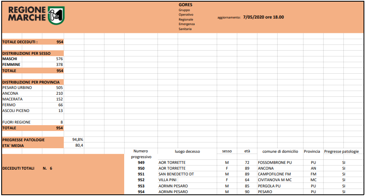Screen dimensions: 366x196
Task: Select the PESARO URBINO row label
Action: click(x=17, y=88)
